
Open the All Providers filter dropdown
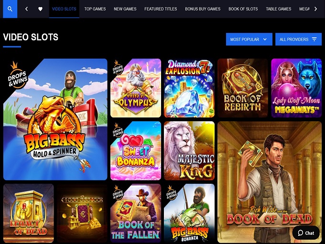tap(298, 39)
